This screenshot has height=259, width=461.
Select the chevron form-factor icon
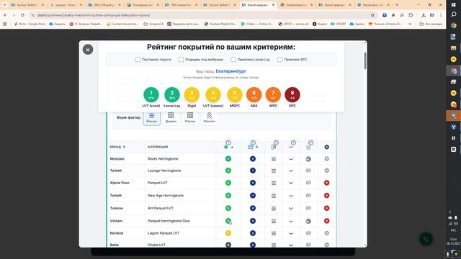point(210,117)
